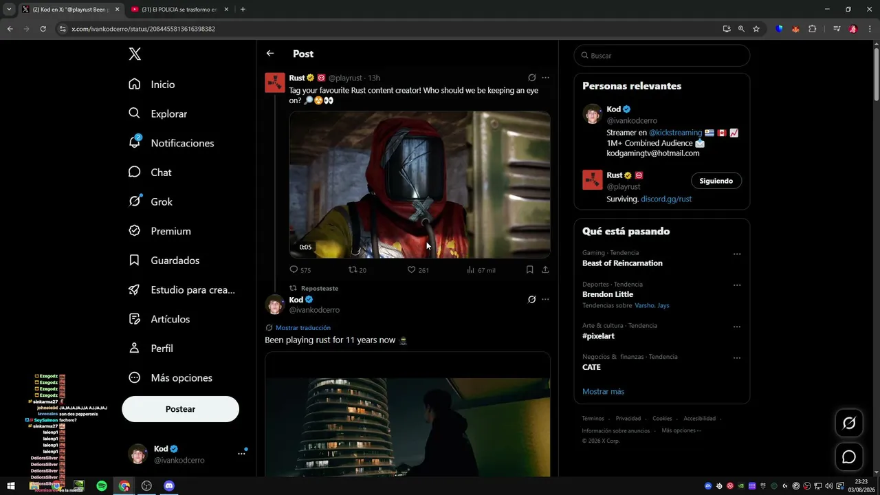This screenshot has width=880, height=495.
Task: Share the Rust post with the upload icon
Action: pos(545,270)
